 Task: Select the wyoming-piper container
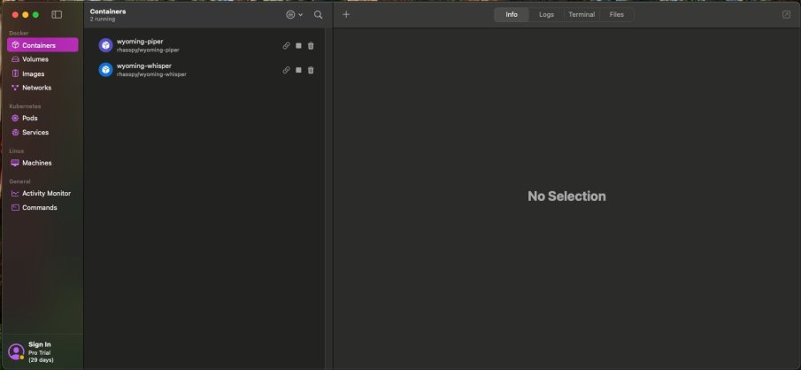point(206,45)
